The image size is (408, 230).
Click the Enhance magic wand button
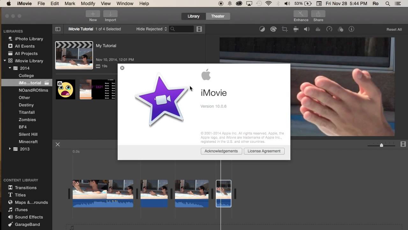point(301,14)
